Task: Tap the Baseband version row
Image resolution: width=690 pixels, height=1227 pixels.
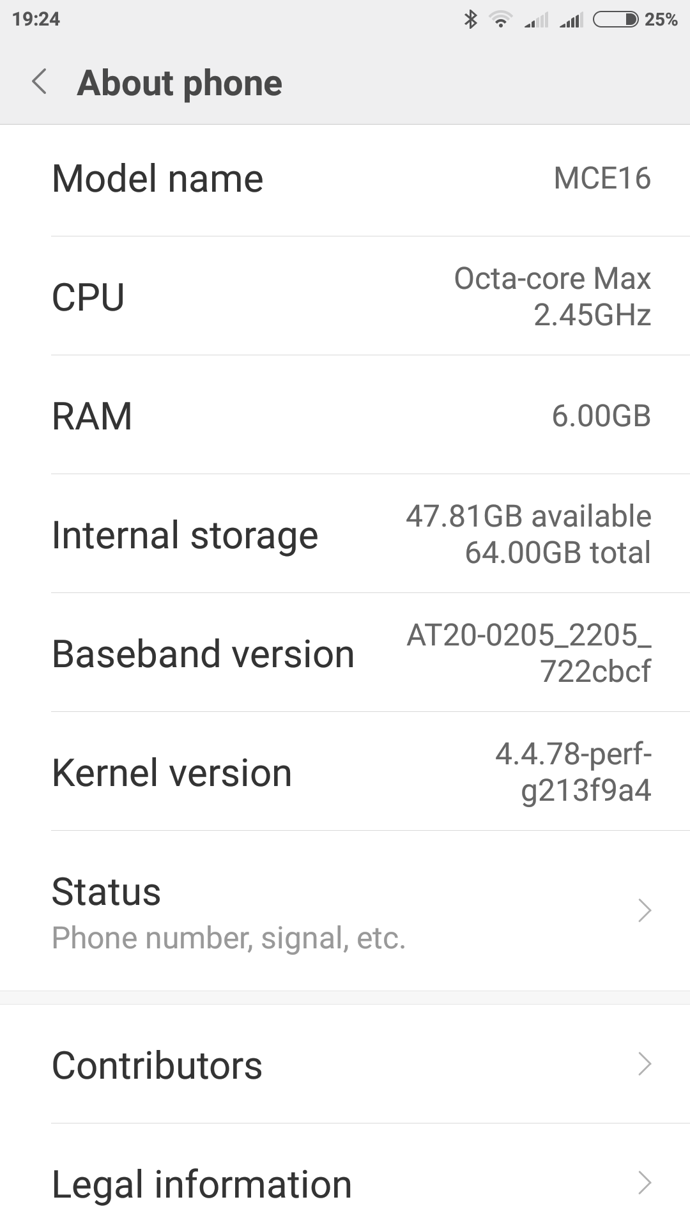Action: (x=345, y=654)
